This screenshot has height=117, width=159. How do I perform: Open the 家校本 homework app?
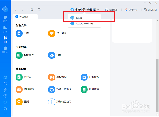[x=23, y=77]
